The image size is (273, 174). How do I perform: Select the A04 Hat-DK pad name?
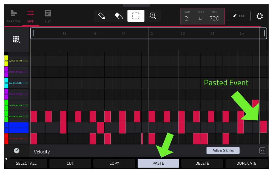click(x=16, y=105)
